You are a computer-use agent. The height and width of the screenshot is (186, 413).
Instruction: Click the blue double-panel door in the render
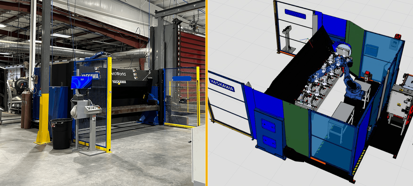click(x=268, y=132)
